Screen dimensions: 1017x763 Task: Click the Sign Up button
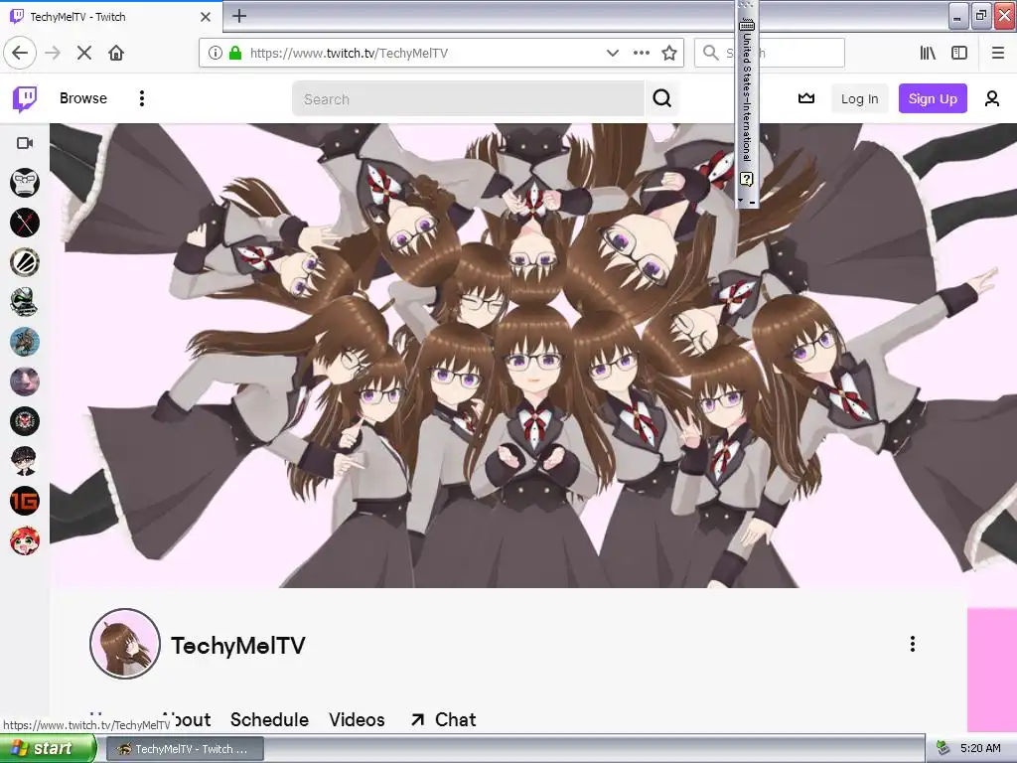tap(932, 98)
